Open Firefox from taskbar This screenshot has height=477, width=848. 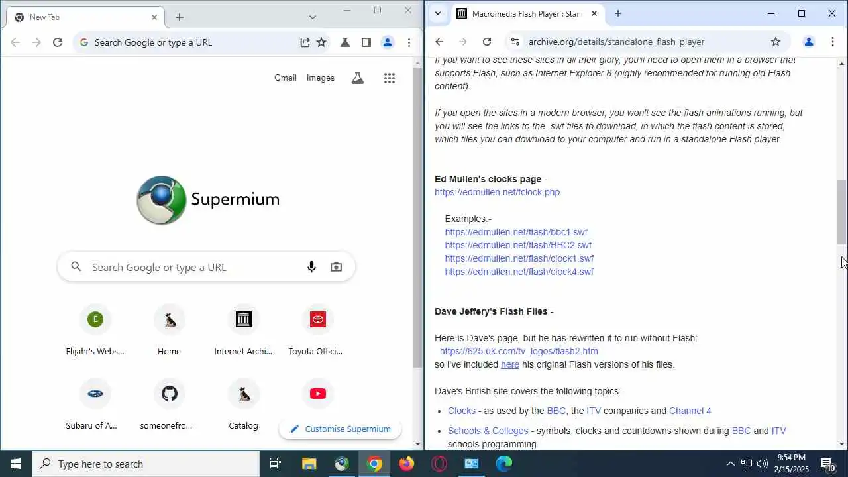click(x=407, y=464)
